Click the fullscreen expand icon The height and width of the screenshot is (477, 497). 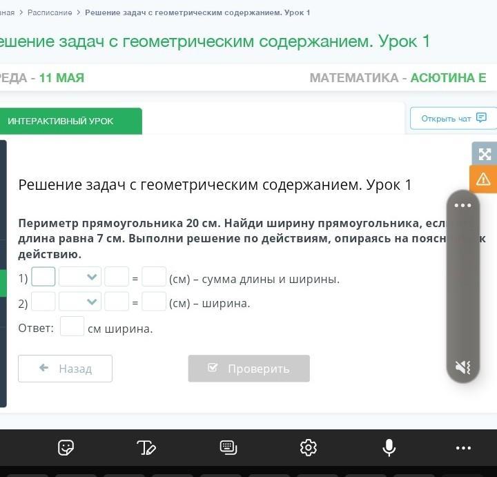[485, 154]
